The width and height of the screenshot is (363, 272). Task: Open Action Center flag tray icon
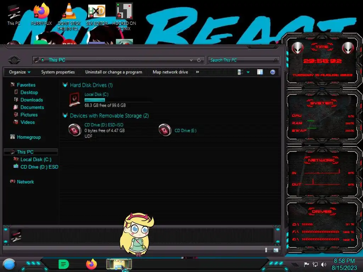coord(306,264)
